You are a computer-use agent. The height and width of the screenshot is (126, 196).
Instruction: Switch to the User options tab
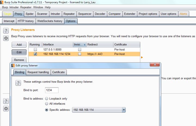pyautogui.click(x=169, y=14)
